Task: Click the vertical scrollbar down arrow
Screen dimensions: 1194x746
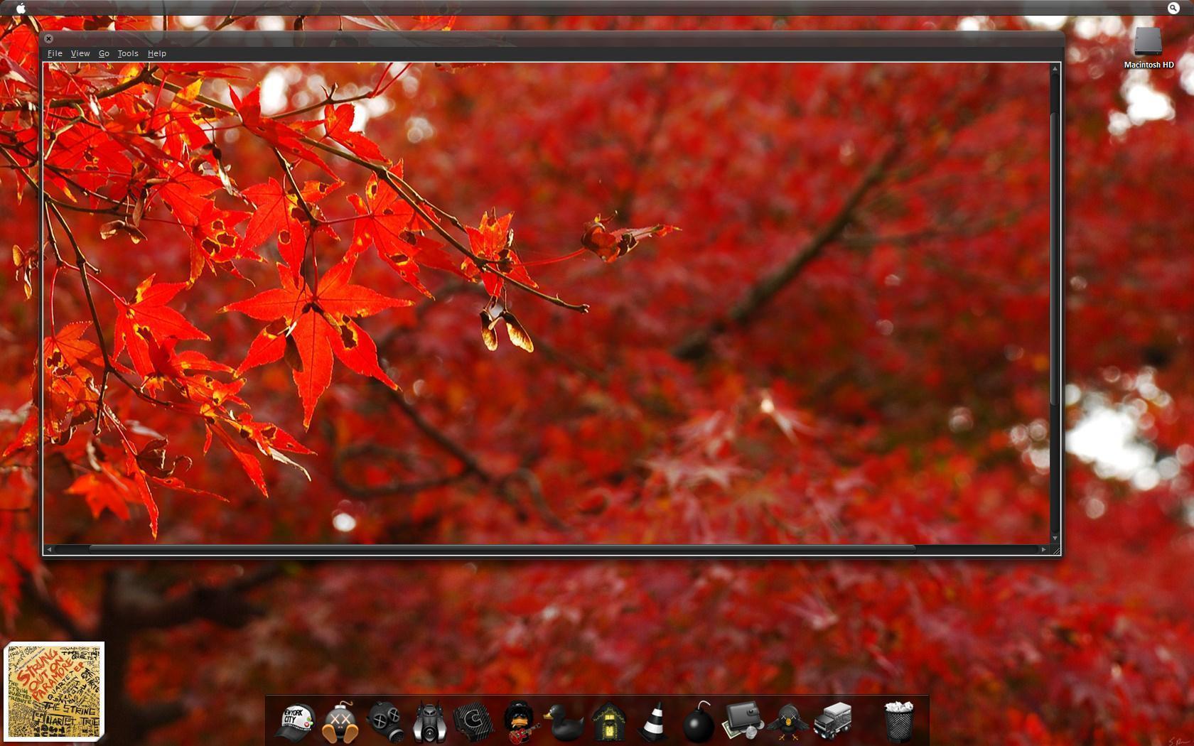Action: click(x=1055, y=538)
